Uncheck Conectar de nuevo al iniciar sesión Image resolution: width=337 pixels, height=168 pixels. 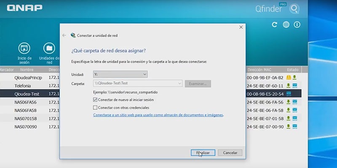click(x=95, y=100)
